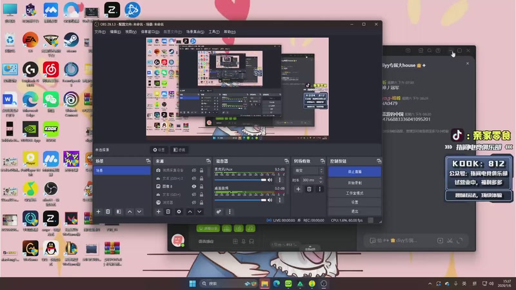Click the blue stop streaming button
The height and width of the screenshot is (290, 516).
pos(354,171)
